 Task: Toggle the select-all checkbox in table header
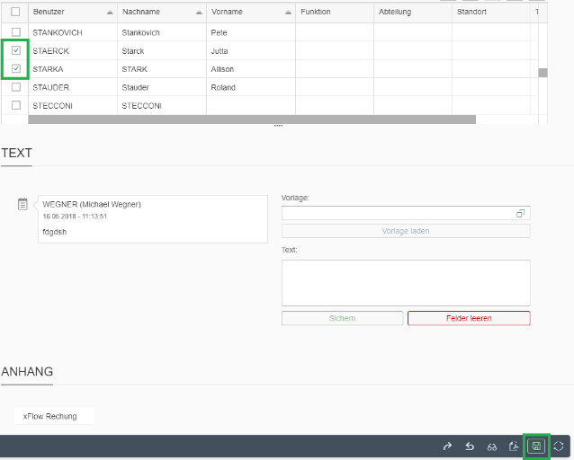(x=16, y=12)
